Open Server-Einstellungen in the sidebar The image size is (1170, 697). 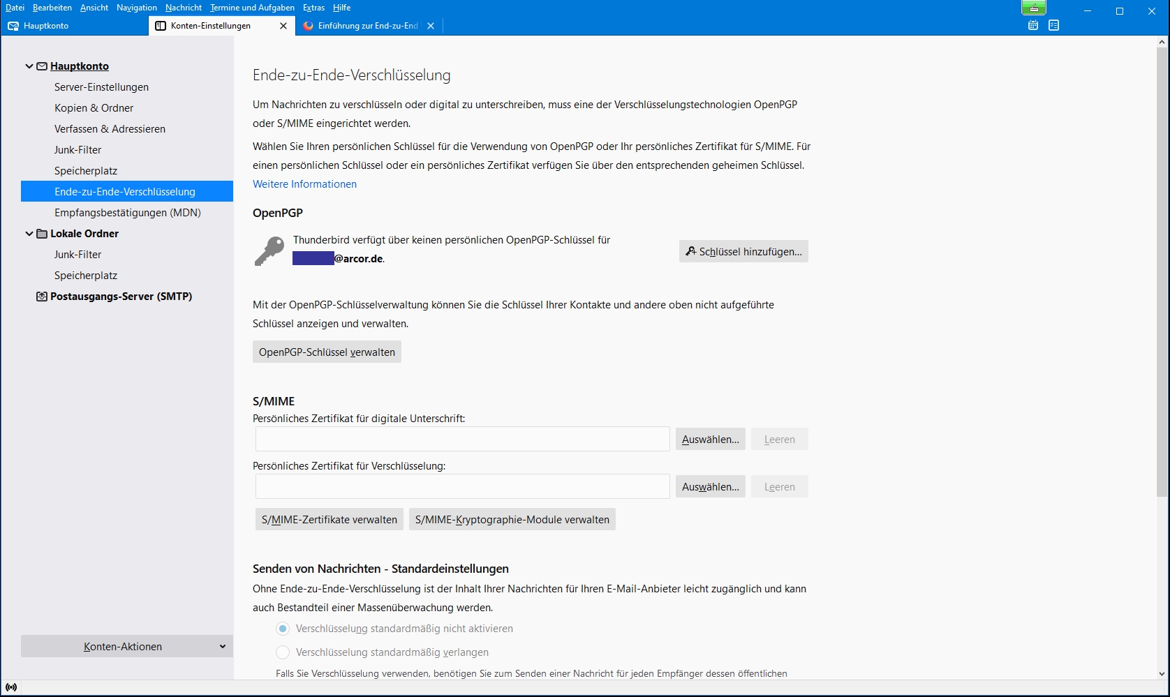coord(101,87)
